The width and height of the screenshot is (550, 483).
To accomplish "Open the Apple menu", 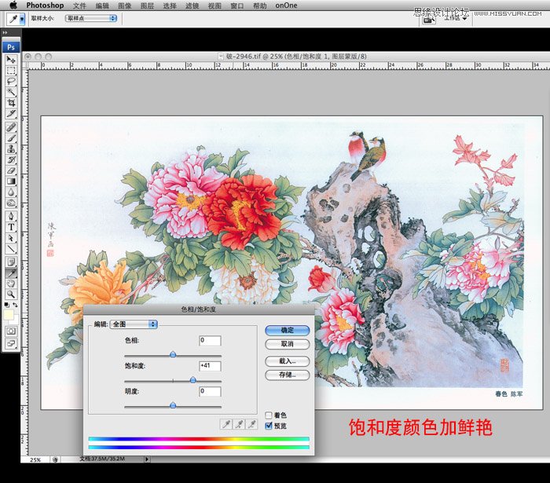I will [13, 5].
